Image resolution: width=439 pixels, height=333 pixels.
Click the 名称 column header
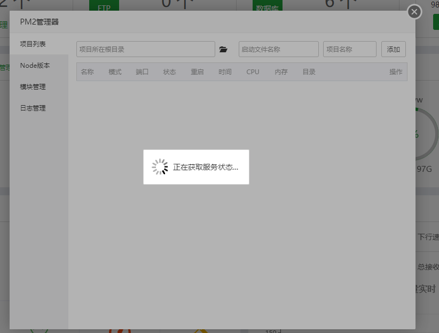click(x=87, y=72)
